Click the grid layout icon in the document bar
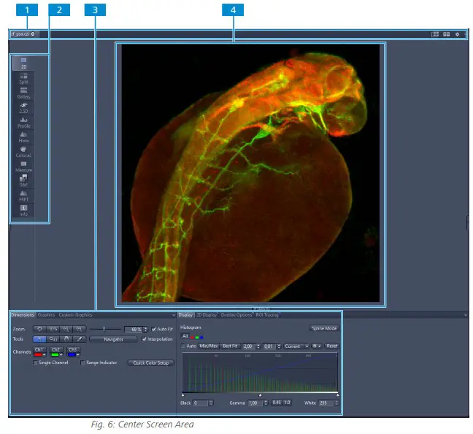This screenshot has height=434, width=473. tap(435, 34)
